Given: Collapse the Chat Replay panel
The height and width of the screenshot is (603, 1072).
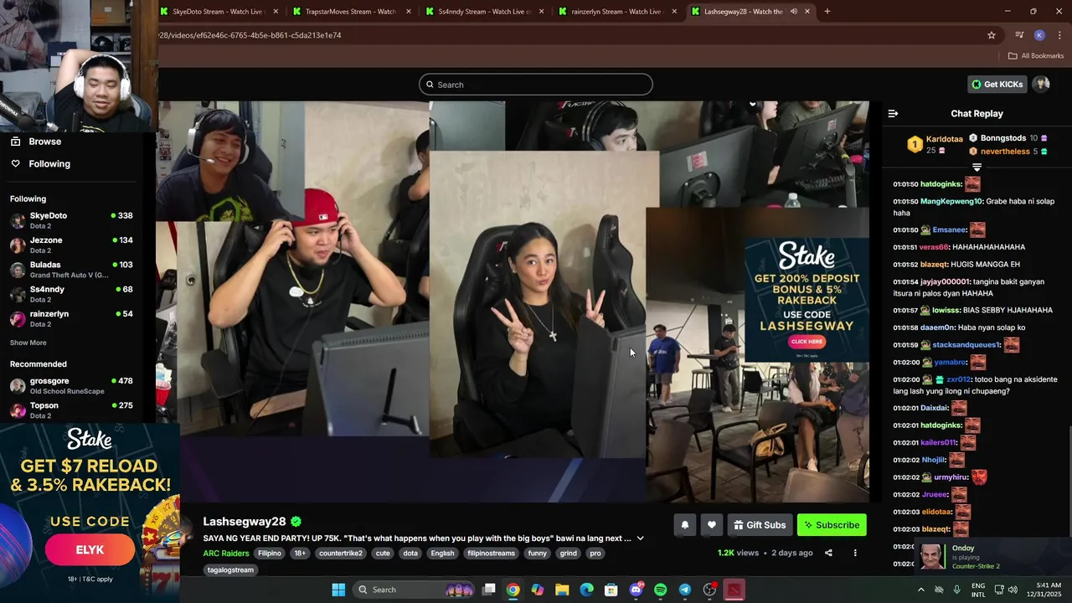Looking at the screenshot, I should click(893, 114).
